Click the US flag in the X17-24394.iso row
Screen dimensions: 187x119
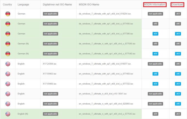point(8,64)
